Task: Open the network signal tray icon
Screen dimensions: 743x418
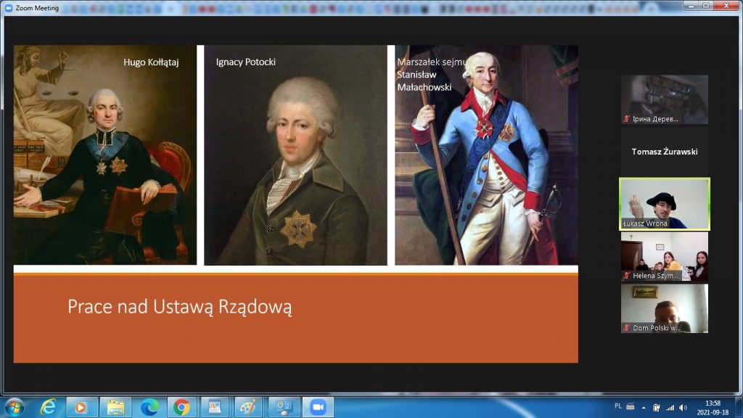Action: [x=670, y=407]
